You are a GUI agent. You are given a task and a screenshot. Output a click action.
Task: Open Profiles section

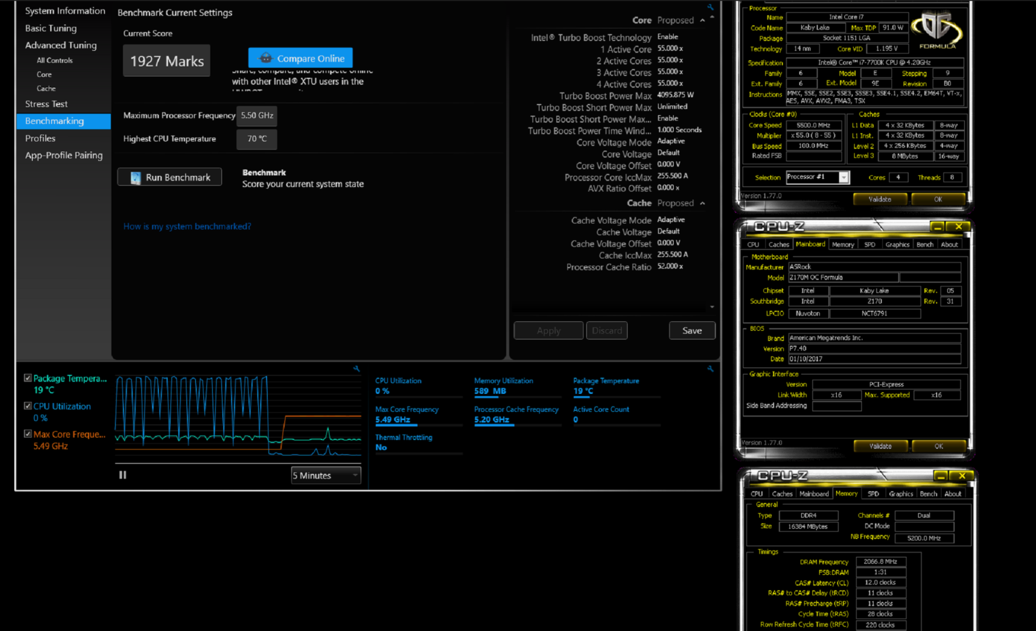coord(40,138)
